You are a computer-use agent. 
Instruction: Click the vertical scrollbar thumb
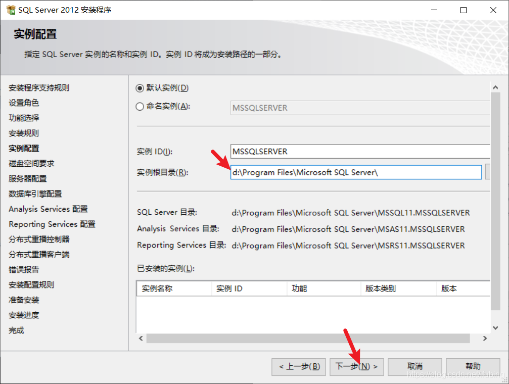point(495,201)
